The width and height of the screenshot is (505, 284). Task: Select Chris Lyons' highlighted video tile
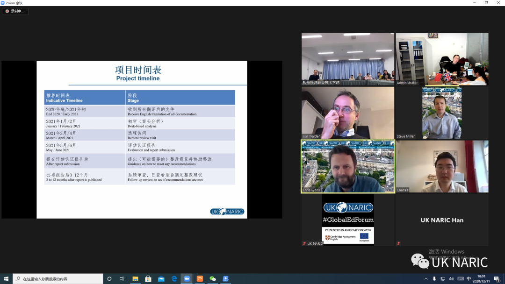[348, 166]
